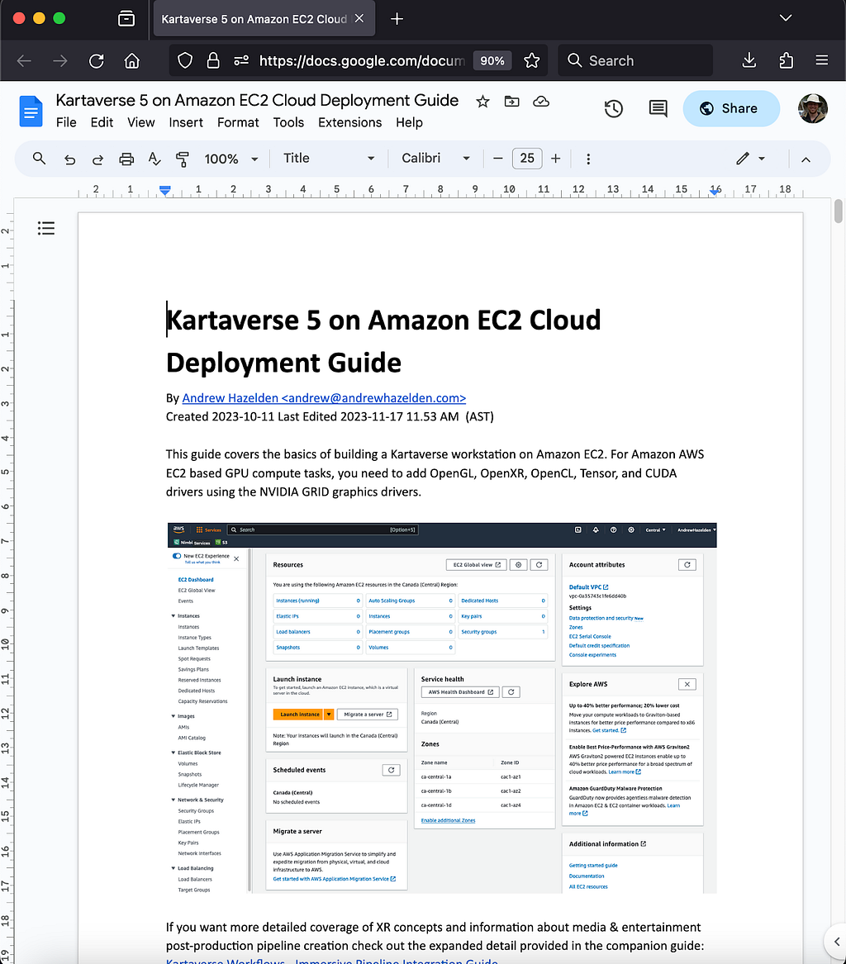This screenshot has width=846, height=964.
Task: Open the comments icon
Action: [658, 109]
